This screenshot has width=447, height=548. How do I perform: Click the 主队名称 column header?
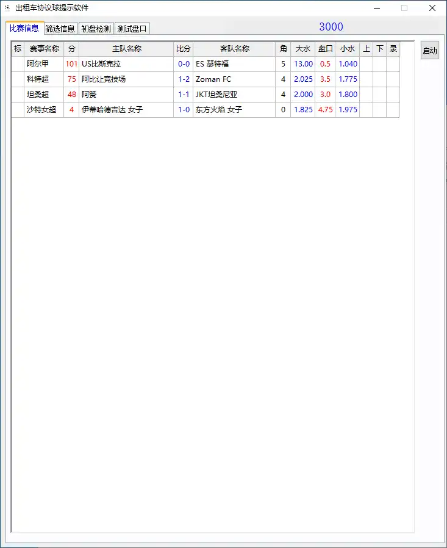coord(126,49)
